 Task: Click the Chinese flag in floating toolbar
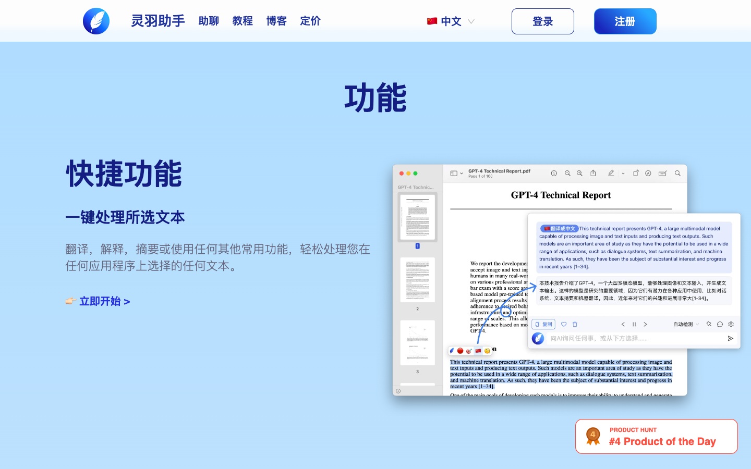point(478,351)
